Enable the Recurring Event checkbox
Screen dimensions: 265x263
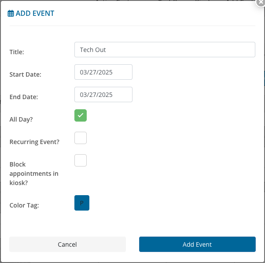(x=81, y=138)
